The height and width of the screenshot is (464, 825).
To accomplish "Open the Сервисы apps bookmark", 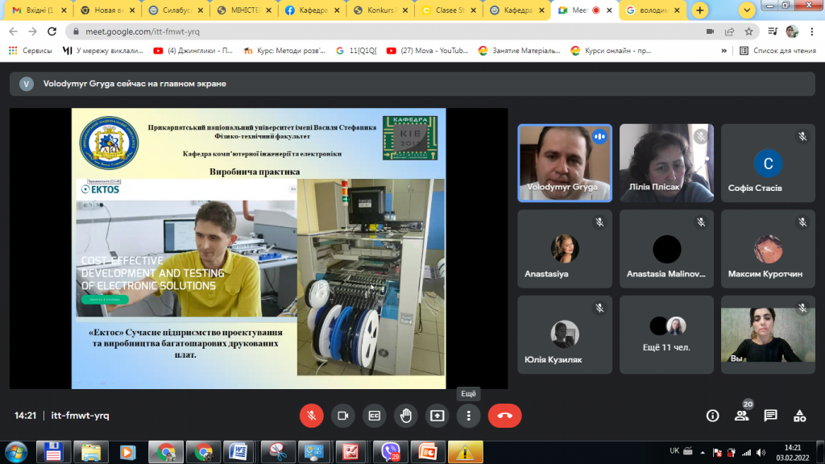I will [x=30, y=51].
